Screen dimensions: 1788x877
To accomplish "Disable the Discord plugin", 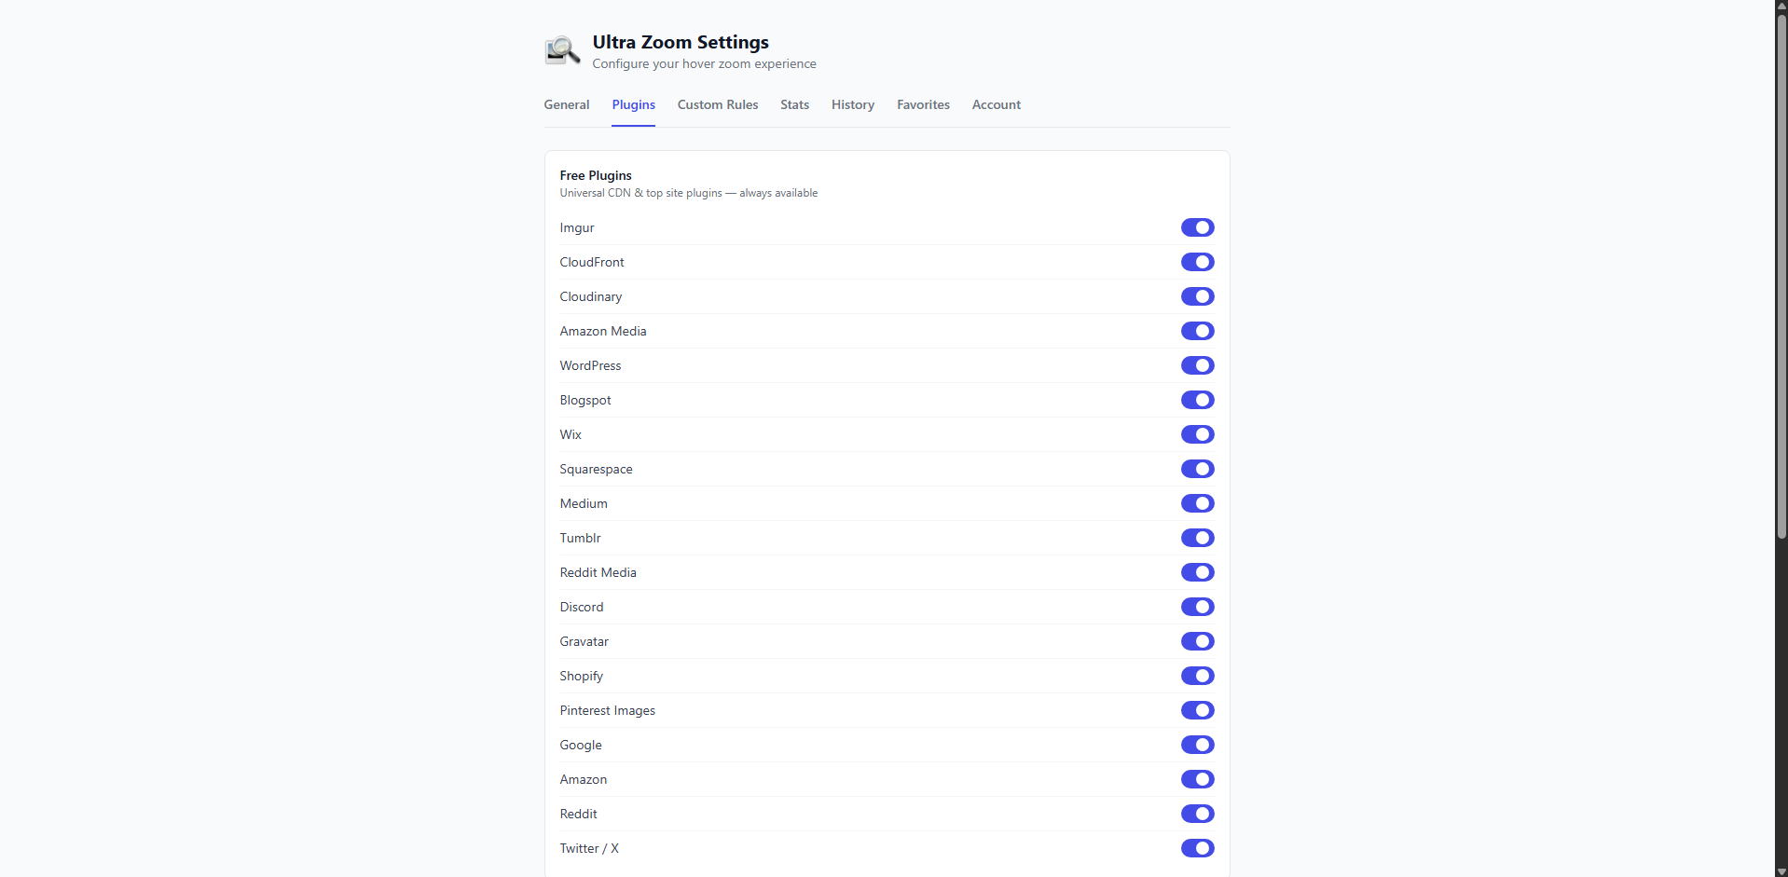I will point(1198,607).
